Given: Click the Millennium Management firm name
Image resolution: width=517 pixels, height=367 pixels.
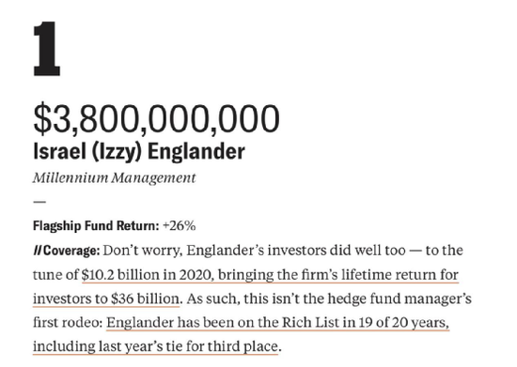Looking at the screenshot, I should [x=114, y=178].
